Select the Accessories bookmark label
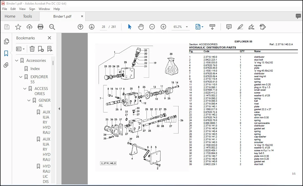 pyautogui.click(x=36, y=61)
